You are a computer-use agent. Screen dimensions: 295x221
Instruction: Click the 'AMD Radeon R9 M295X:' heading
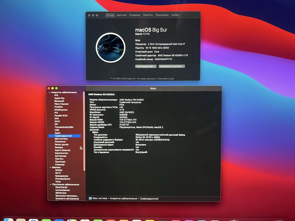point(101,94)
